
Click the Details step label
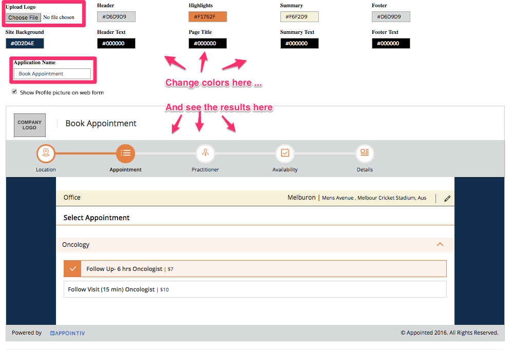[x=365, y=170]
